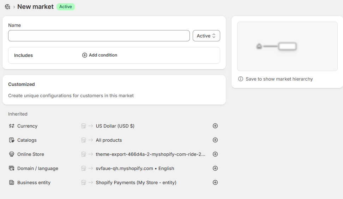Screen dimensions: 343x199
Task: Click the plus icon for Business entity
Action: (x=215, y=182)
